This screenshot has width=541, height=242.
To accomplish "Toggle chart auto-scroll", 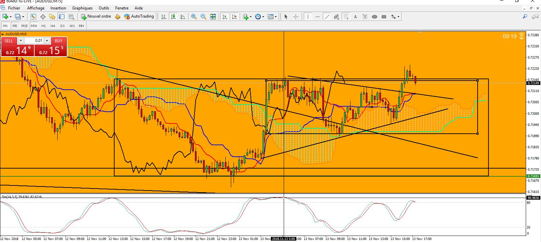I will pyautogui.click(x=224, y=17).
